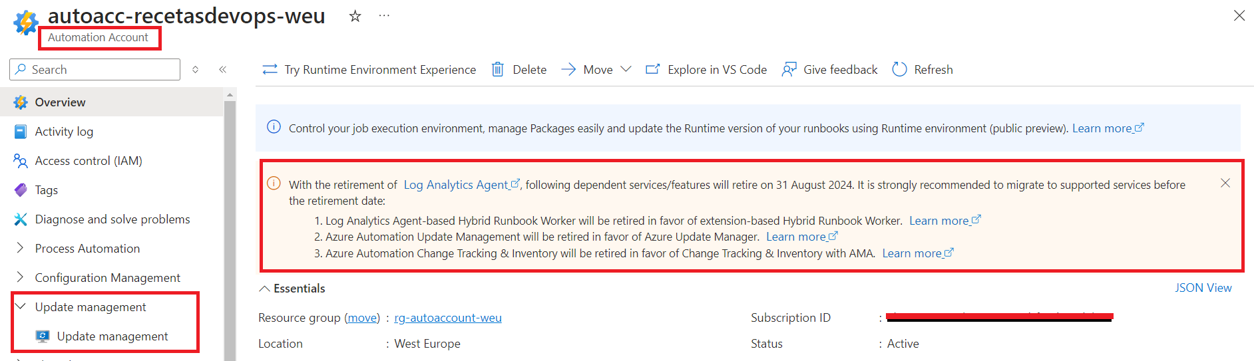Open Learn more for Hybrid Runbook Worker
1254x361 pixels.
point(945,221)
